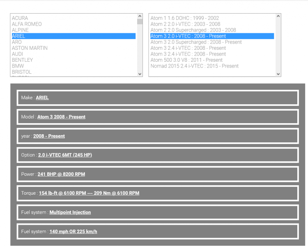308x247 pixels.
Task: Select ARO in the make list
Action: pyautogui.click(x=74, y=42)
